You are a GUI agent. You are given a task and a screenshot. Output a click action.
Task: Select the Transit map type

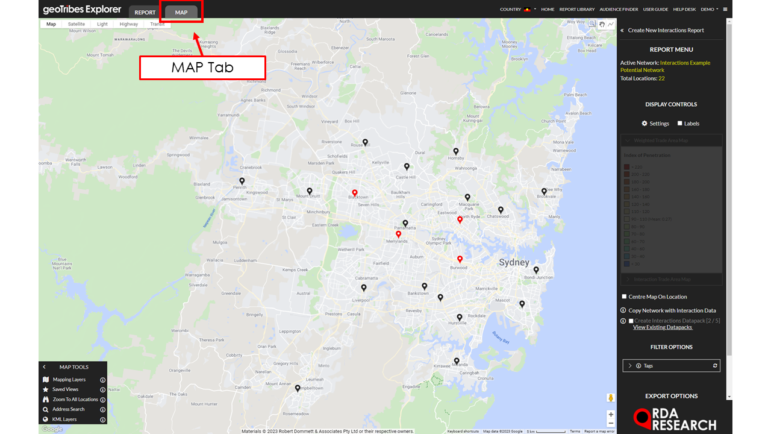[x=157, y=24]
